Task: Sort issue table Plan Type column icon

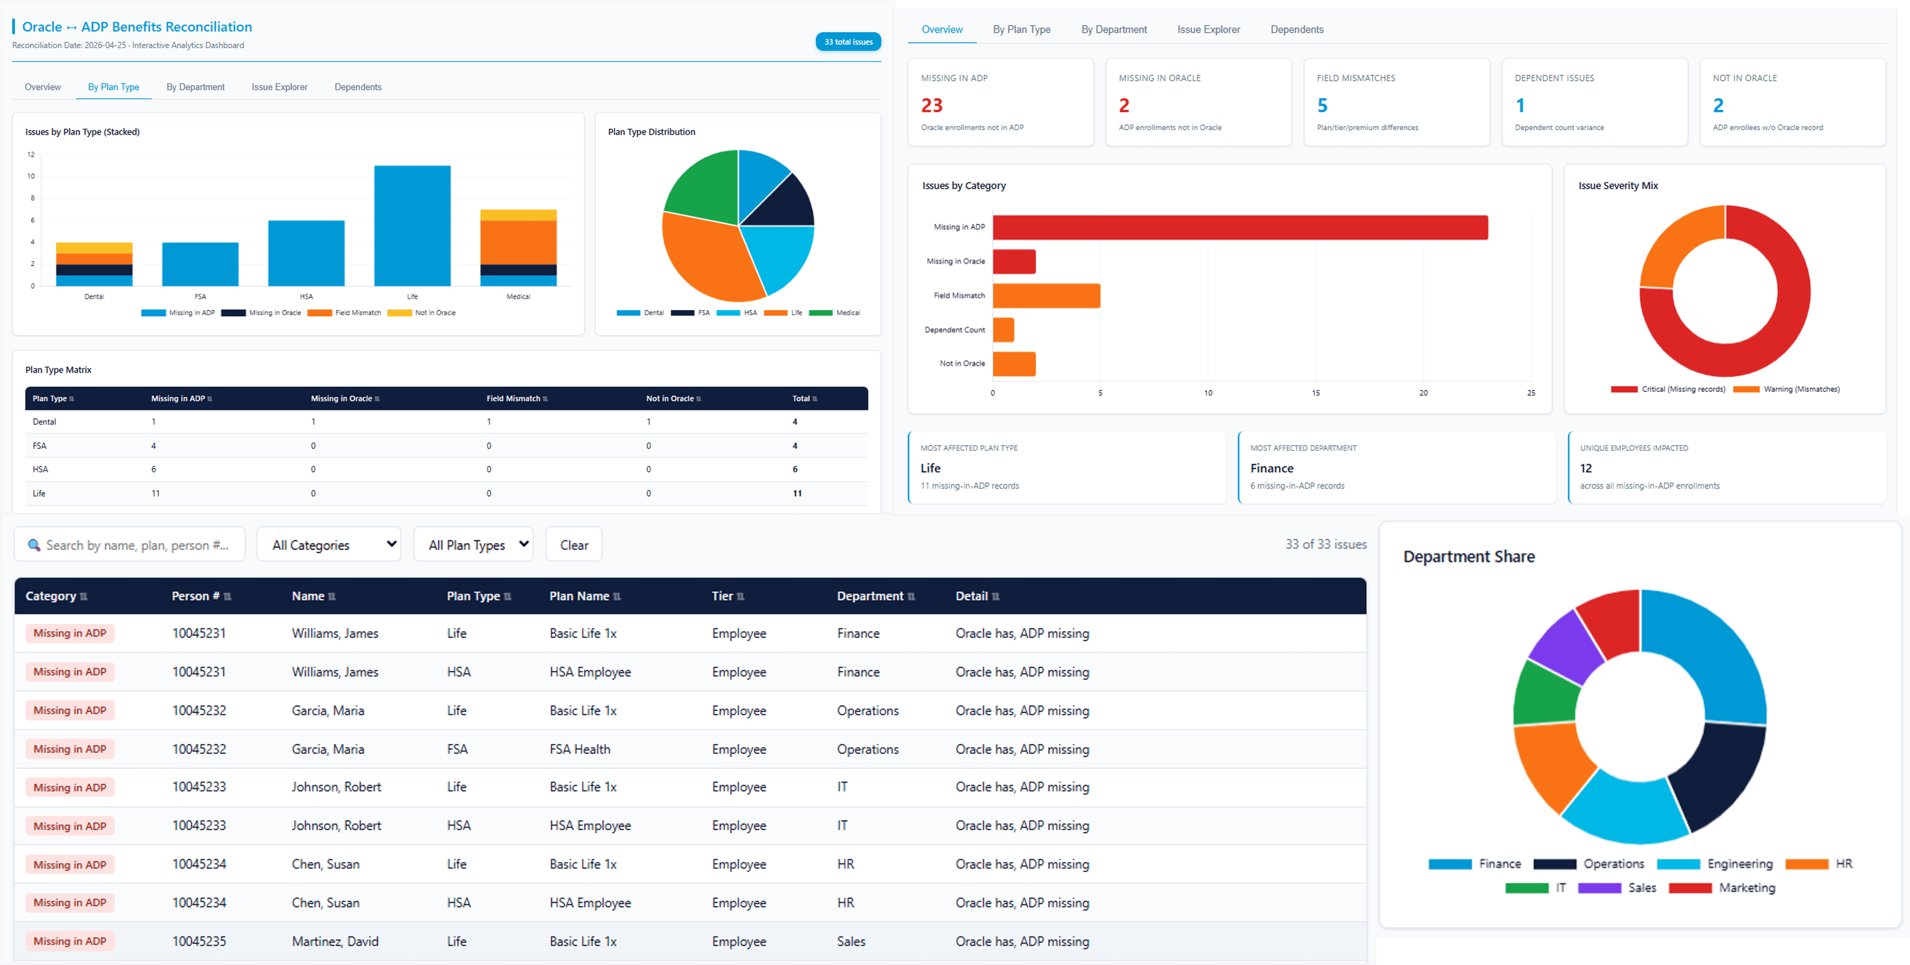Action: click(508, 597)
